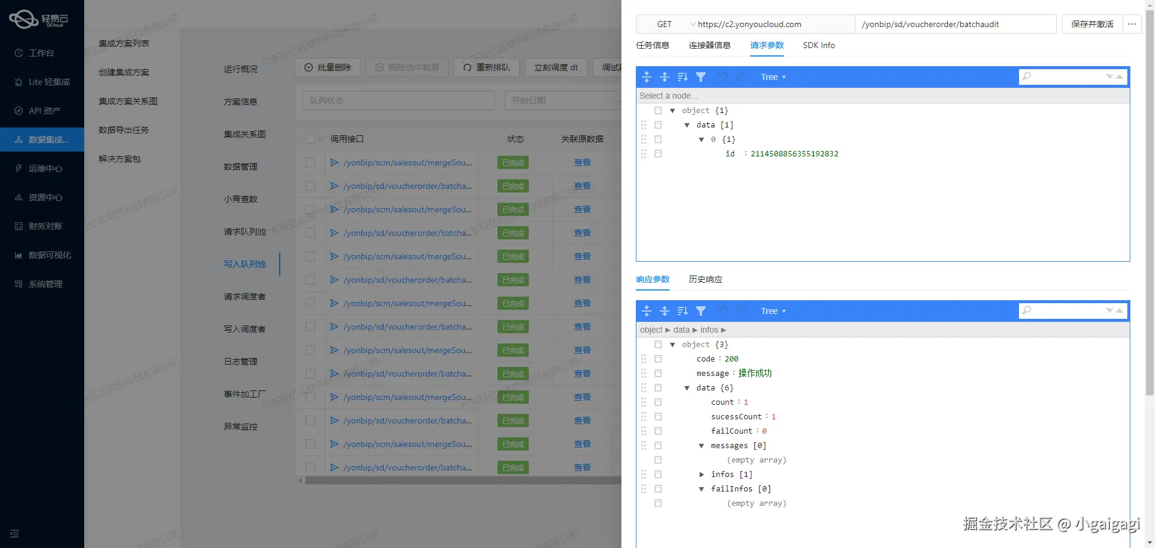Toggle the select-all checkbox in table header
This screenshot has height=548, width=1155.
[310, 139]
